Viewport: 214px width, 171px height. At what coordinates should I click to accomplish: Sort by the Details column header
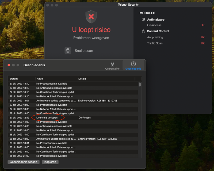click(x=106, y=79)
